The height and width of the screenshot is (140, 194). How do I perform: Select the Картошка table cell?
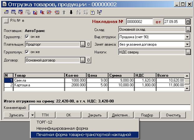[39, 85]
